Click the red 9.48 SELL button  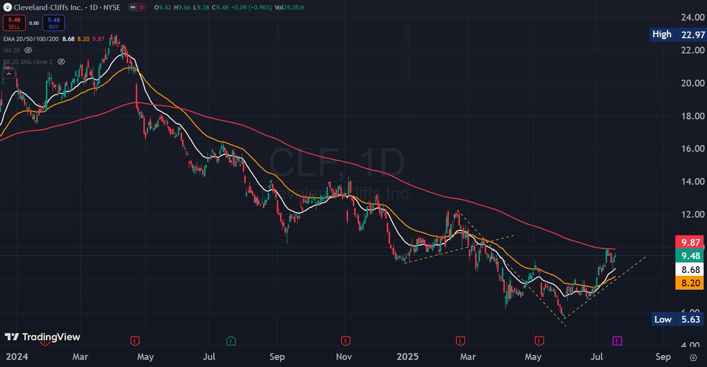(14, 24)
